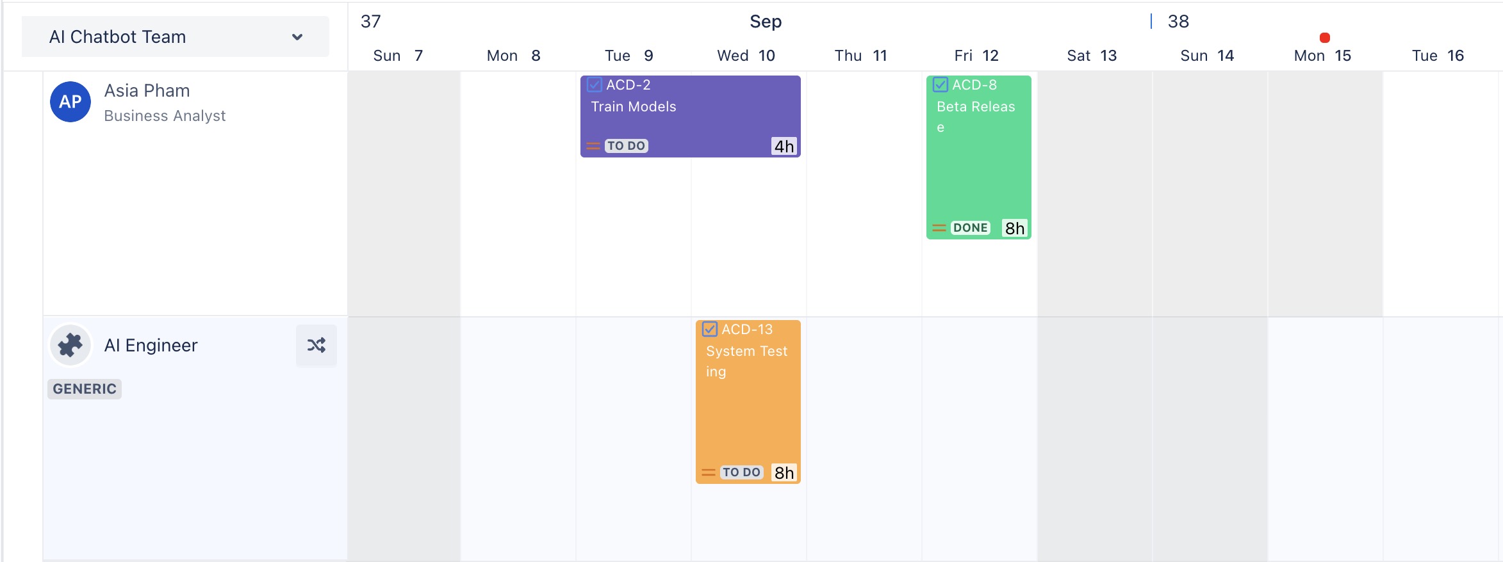Click the 8h estimate on ACD-8
1503x562 pixels.
pyautogui.click(x=1015, y=229)
